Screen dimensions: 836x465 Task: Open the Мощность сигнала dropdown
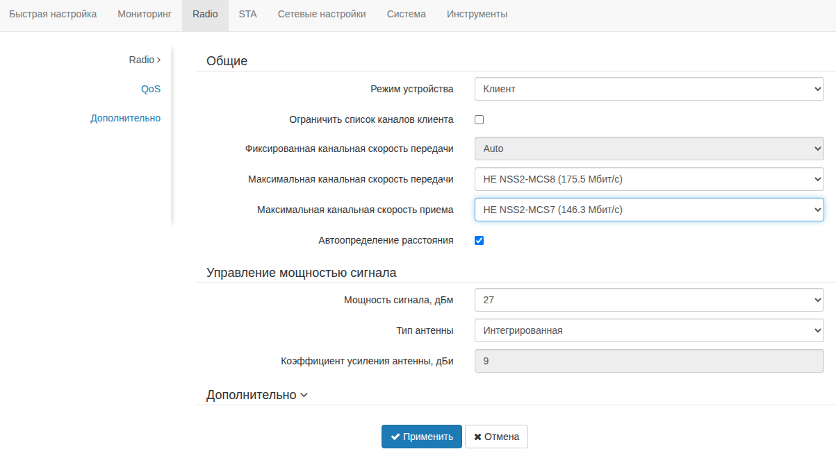(649, 300)
